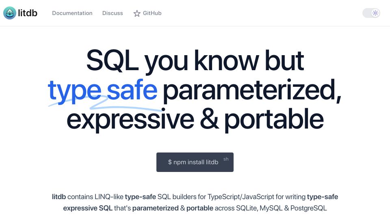Click the 'SQLite, MySQL & PostgreSQL' text
The image size is (390, 219).
point(281,208)
